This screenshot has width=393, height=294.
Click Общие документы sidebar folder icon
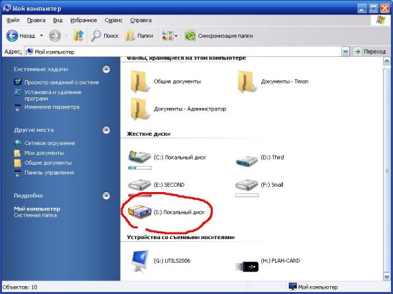click(18, 163)
